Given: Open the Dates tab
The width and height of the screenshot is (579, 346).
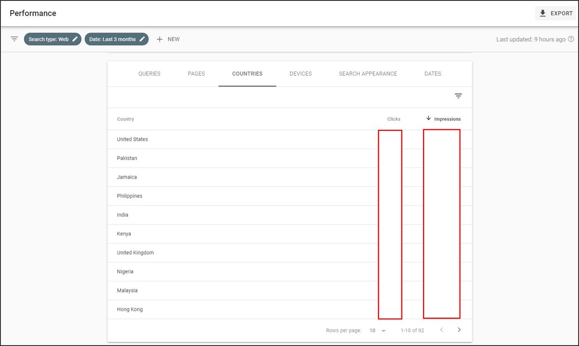Looking at the screenshot, I should tap(433, 74).
